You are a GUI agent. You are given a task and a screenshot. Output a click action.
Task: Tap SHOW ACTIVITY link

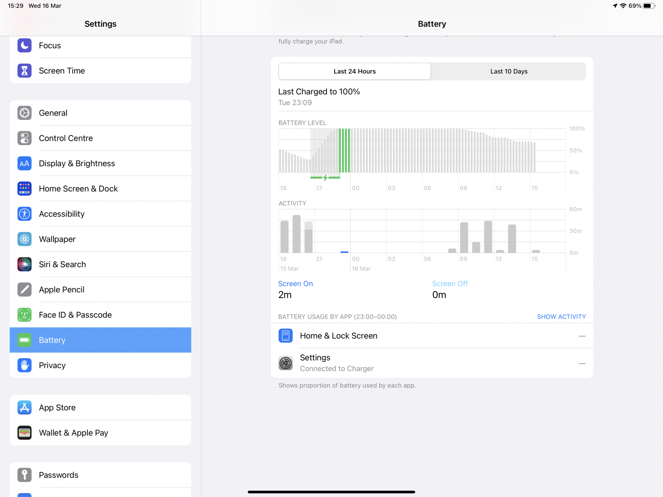(x=561, y=316)
